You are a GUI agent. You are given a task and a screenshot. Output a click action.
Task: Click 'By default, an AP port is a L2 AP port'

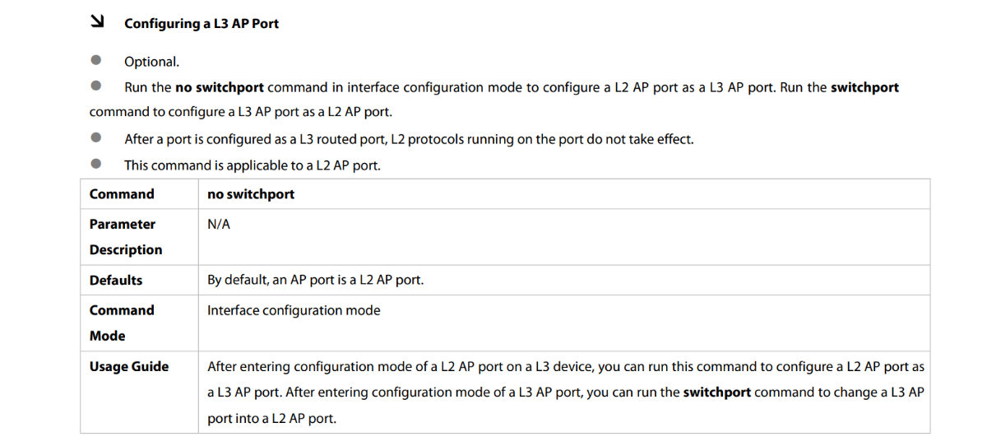[x=316, y=281]
